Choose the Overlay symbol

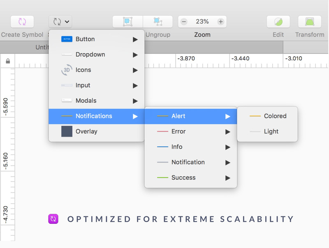coord(97,131)
